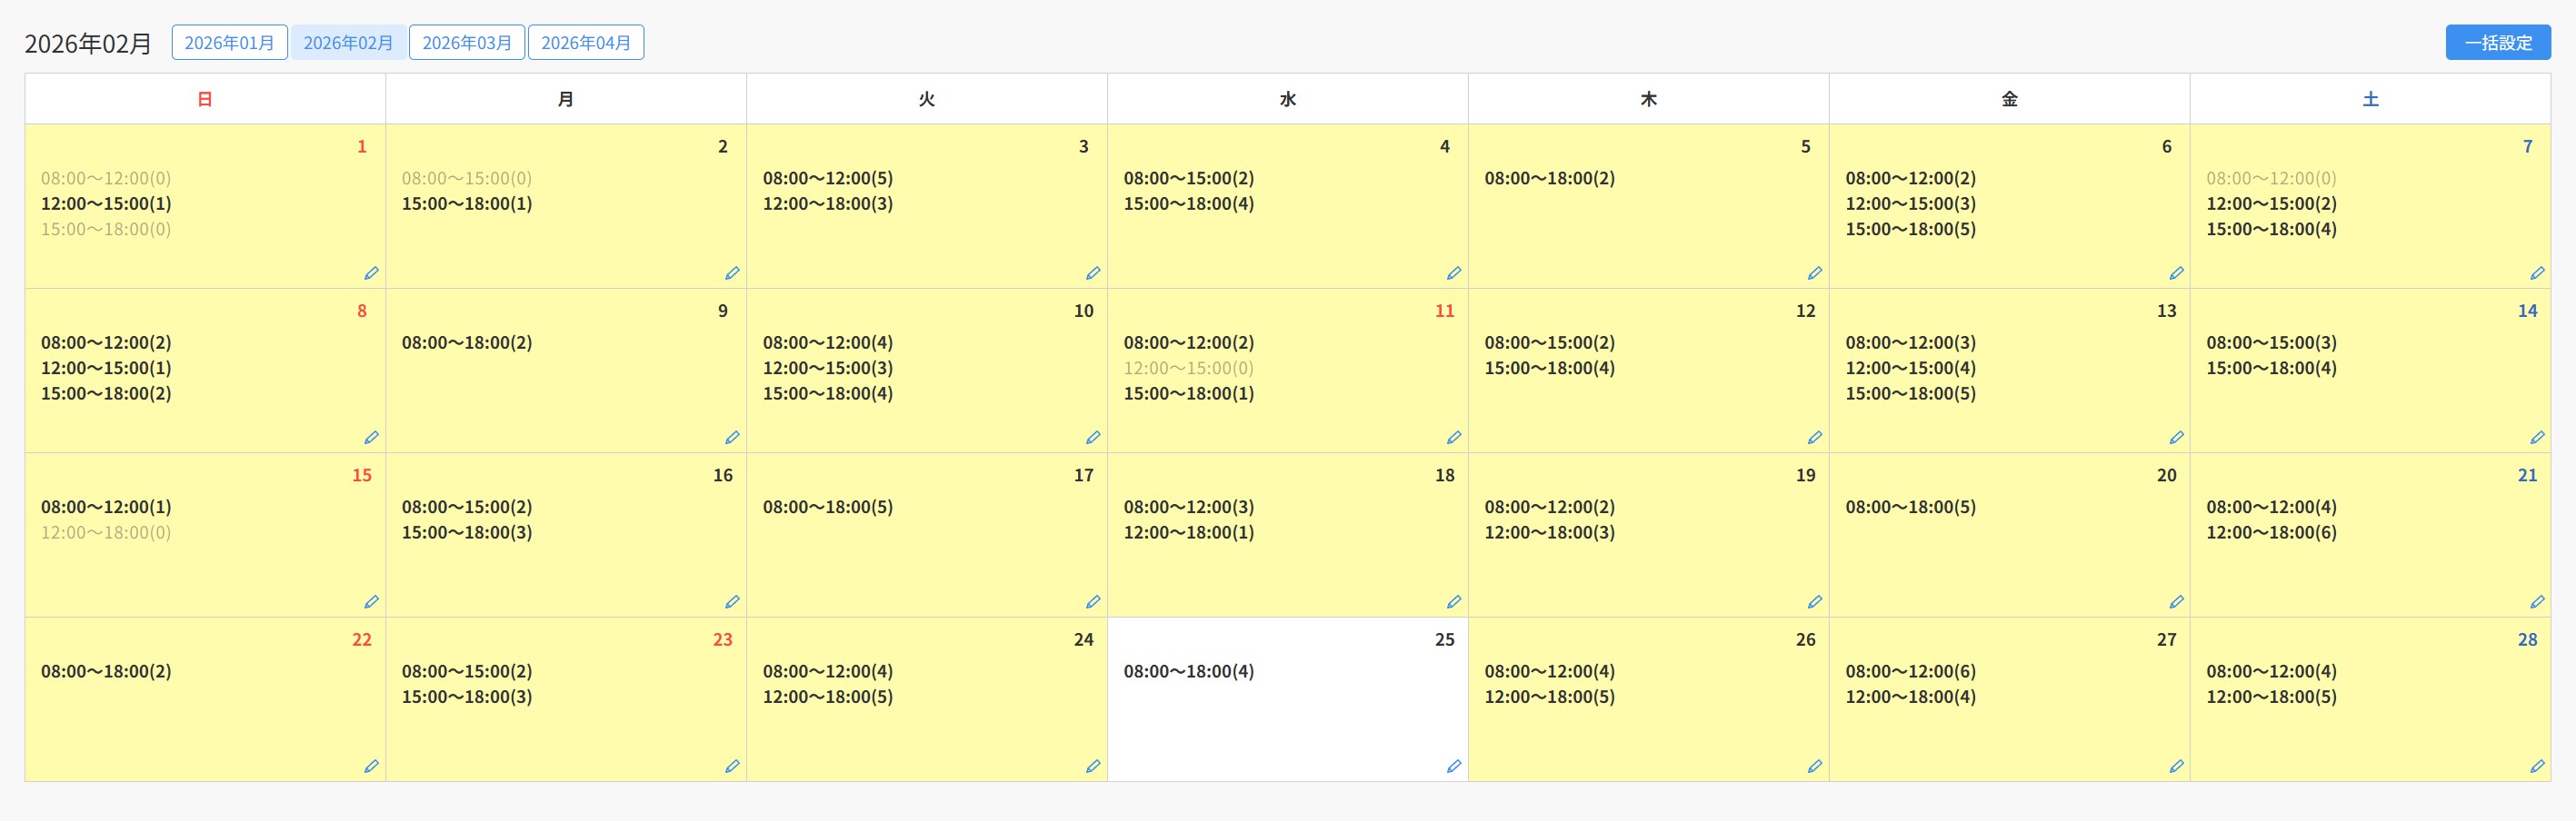Viewport: 2576px width, 821px height.
Task: Click the edit pencil on February 23
Action: 732,767
